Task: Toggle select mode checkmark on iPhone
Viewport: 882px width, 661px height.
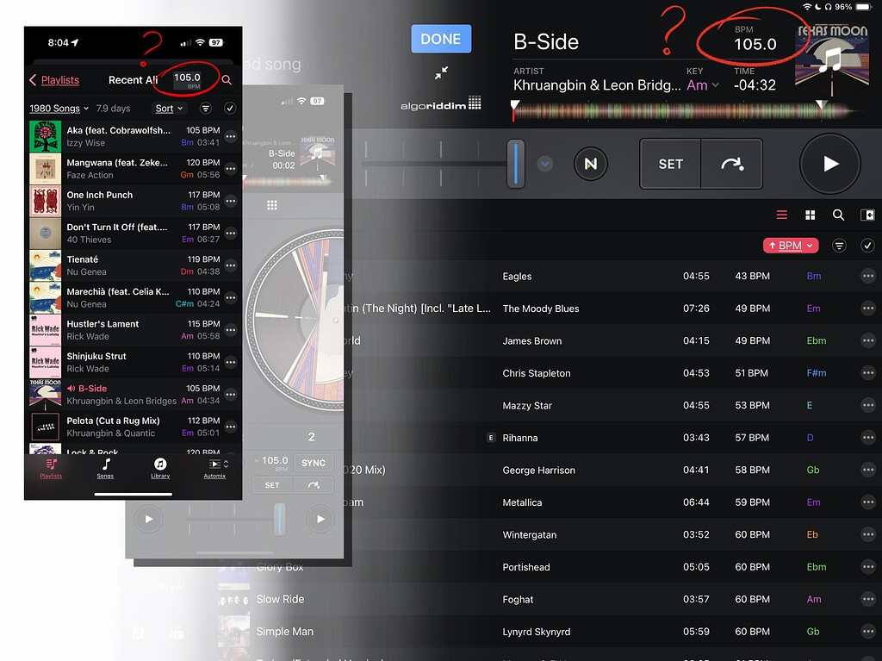Action: point(229,108)
